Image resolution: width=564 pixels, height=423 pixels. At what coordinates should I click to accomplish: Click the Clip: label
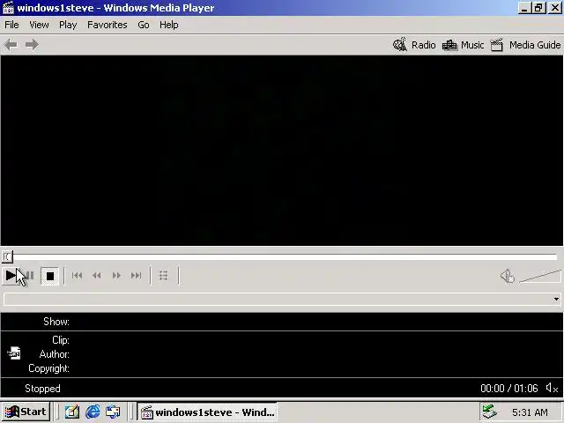(61, 340)
